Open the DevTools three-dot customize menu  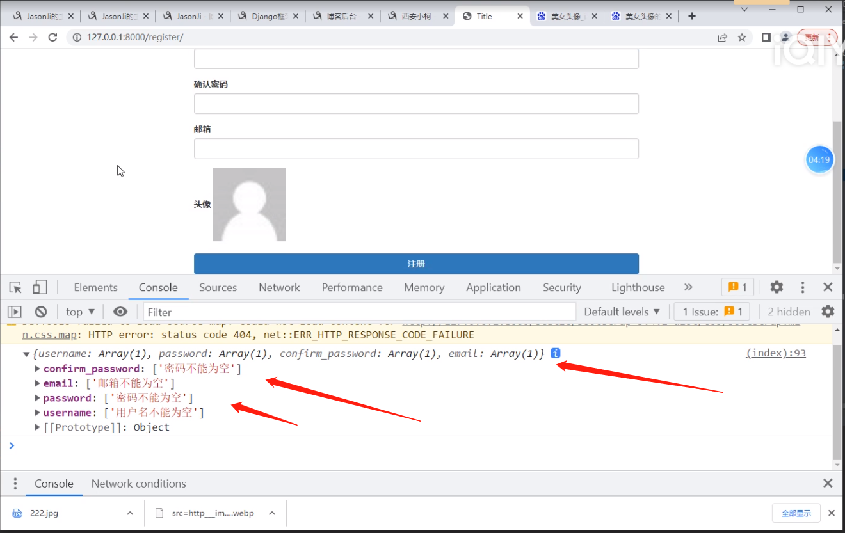(802, 287)
